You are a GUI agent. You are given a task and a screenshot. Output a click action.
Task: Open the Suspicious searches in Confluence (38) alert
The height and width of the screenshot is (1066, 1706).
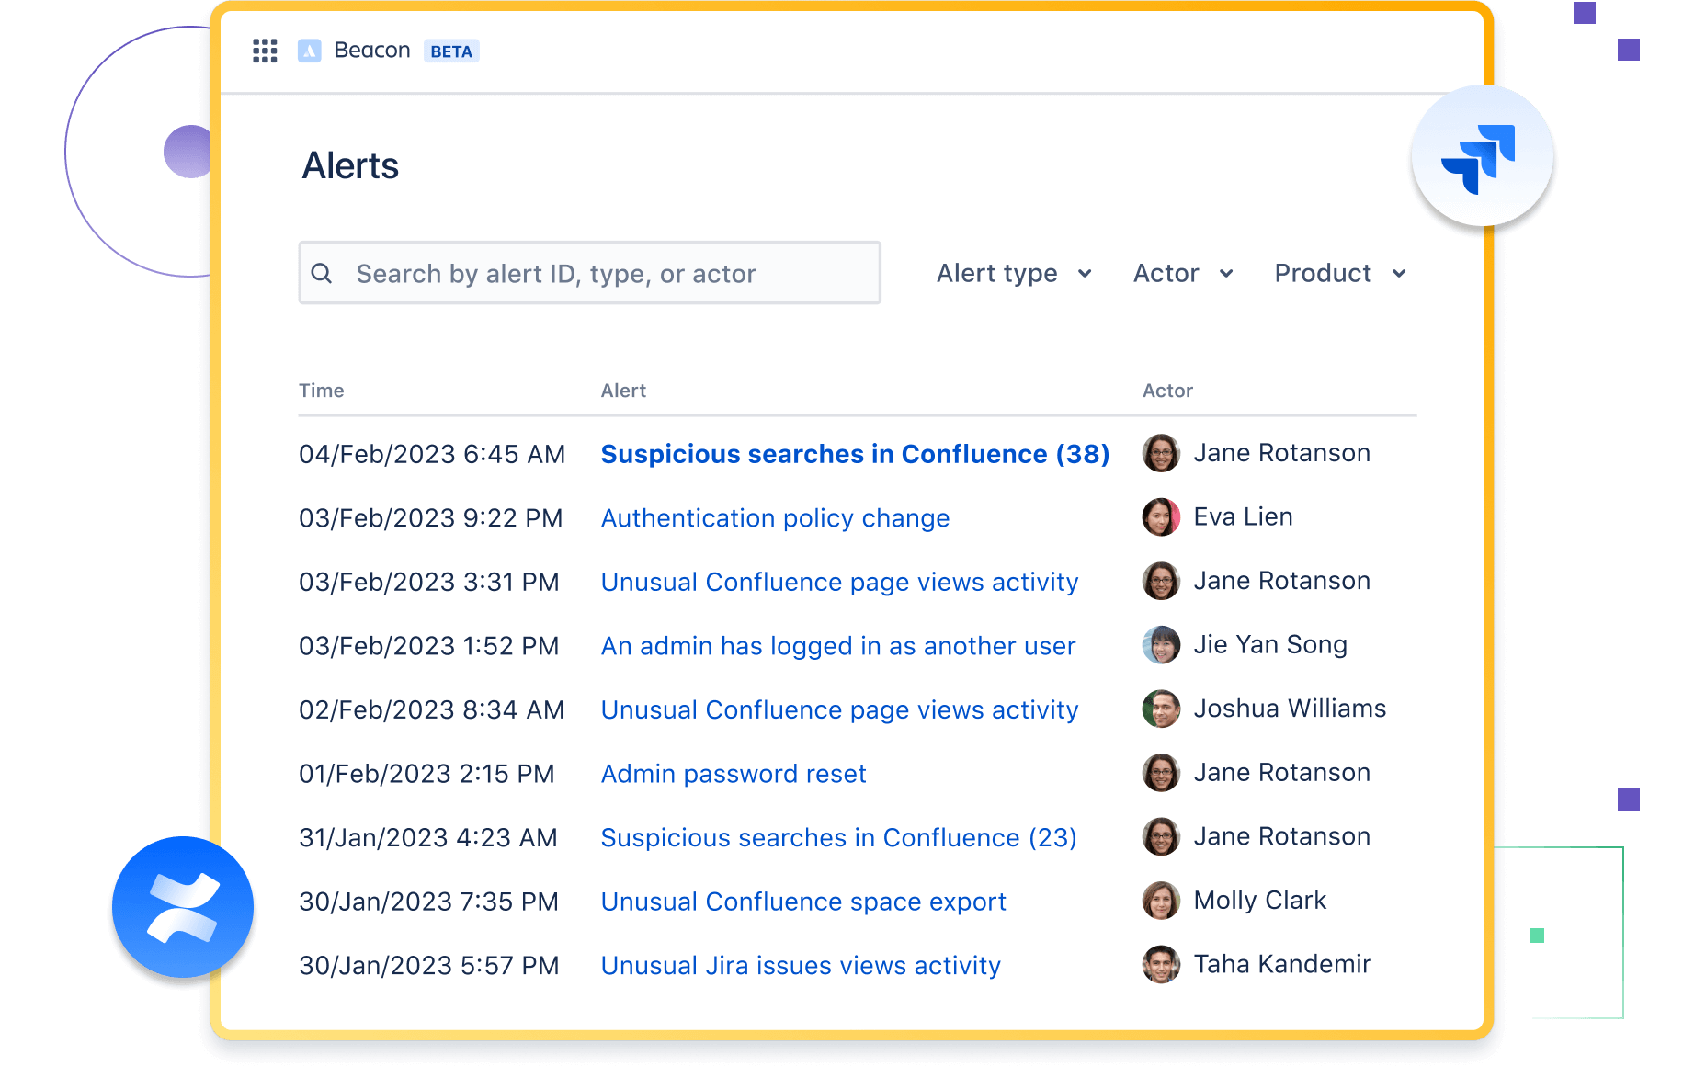pyautogui.click(x=855, y=453)
